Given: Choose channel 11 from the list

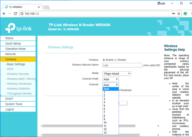Looking at the screenshot, I should point(111,126).
